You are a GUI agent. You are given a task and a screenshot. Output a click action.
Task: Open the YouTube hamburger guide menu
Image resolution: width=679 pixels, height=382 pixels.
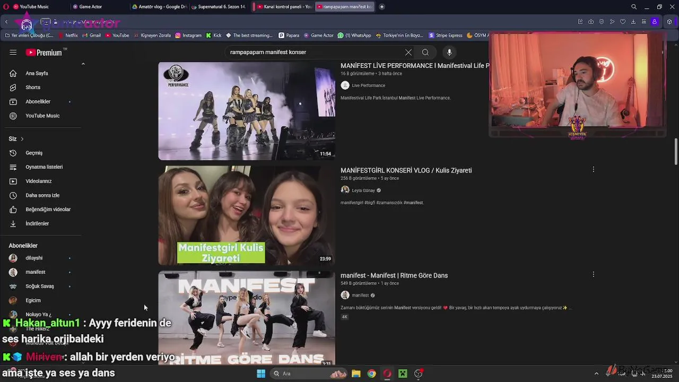13,53
